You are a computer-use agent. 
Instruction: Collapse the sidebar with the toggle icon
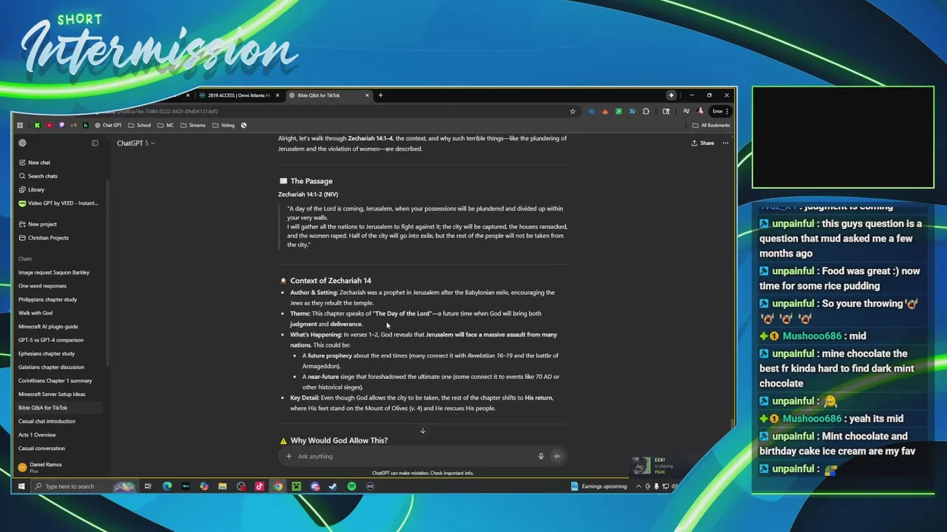[95, 143]
